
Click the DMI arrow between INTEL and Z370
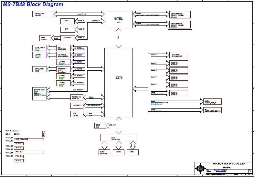tap(118, 38)
